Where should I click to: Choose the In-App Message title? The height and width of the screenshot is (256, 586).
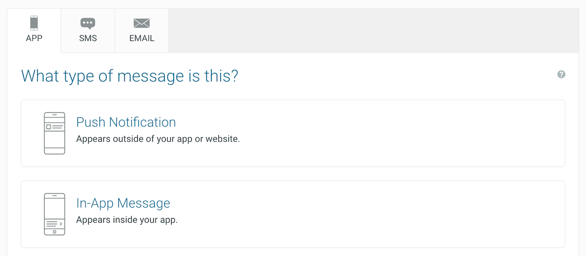[123, 203]
